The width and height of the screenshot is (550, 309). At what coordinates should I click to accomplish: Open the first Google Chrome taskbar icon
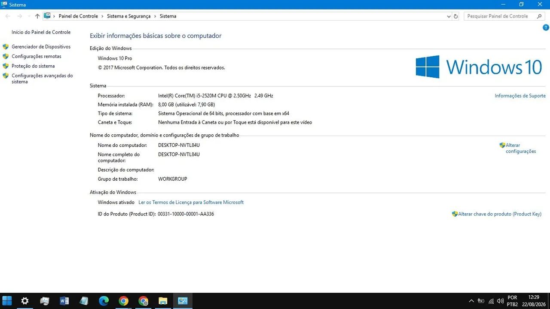pos(123,301)
